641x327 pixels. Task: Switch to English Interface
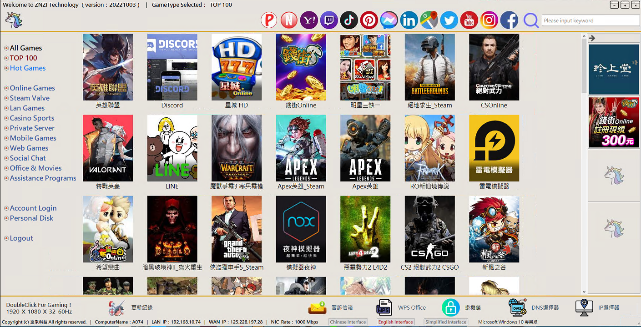pos(396,322)
